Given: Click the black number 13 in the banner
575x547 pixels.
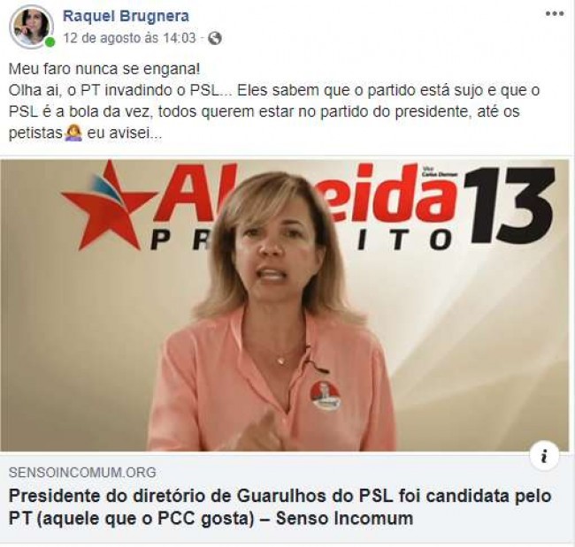Looking at the screenshot, I should click(x=509, y=205).
